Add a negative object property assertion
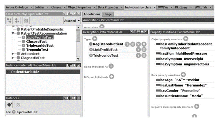This screenshot has width=220, height=118. 196,106
